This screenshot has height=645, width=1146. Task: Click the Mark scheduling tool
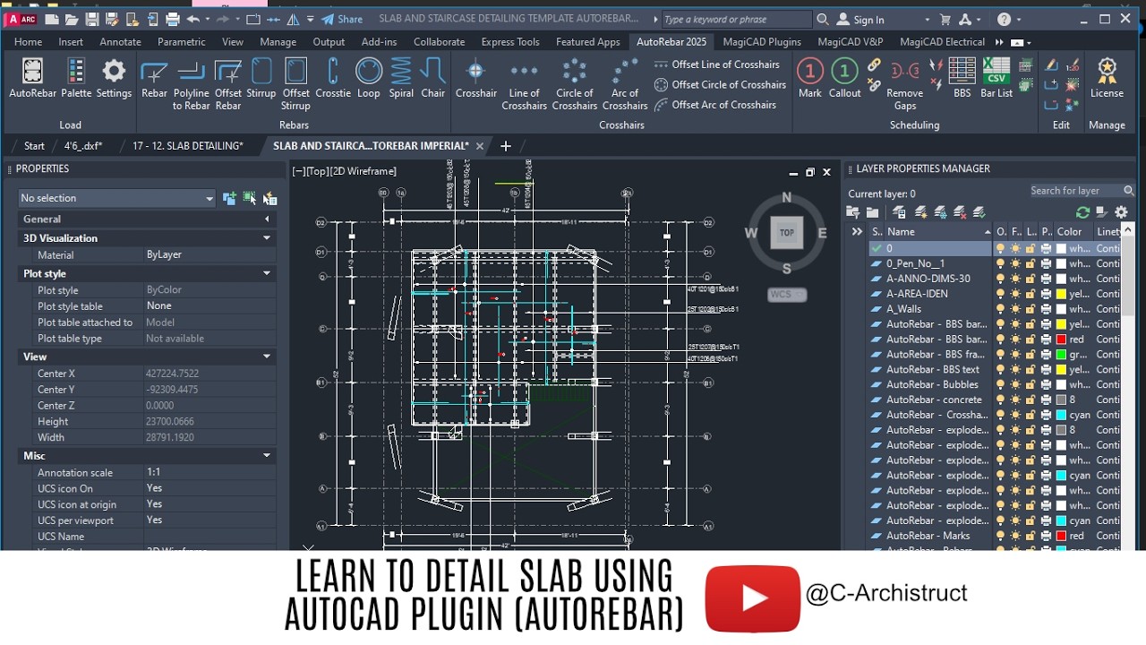(x=810, y=78)
